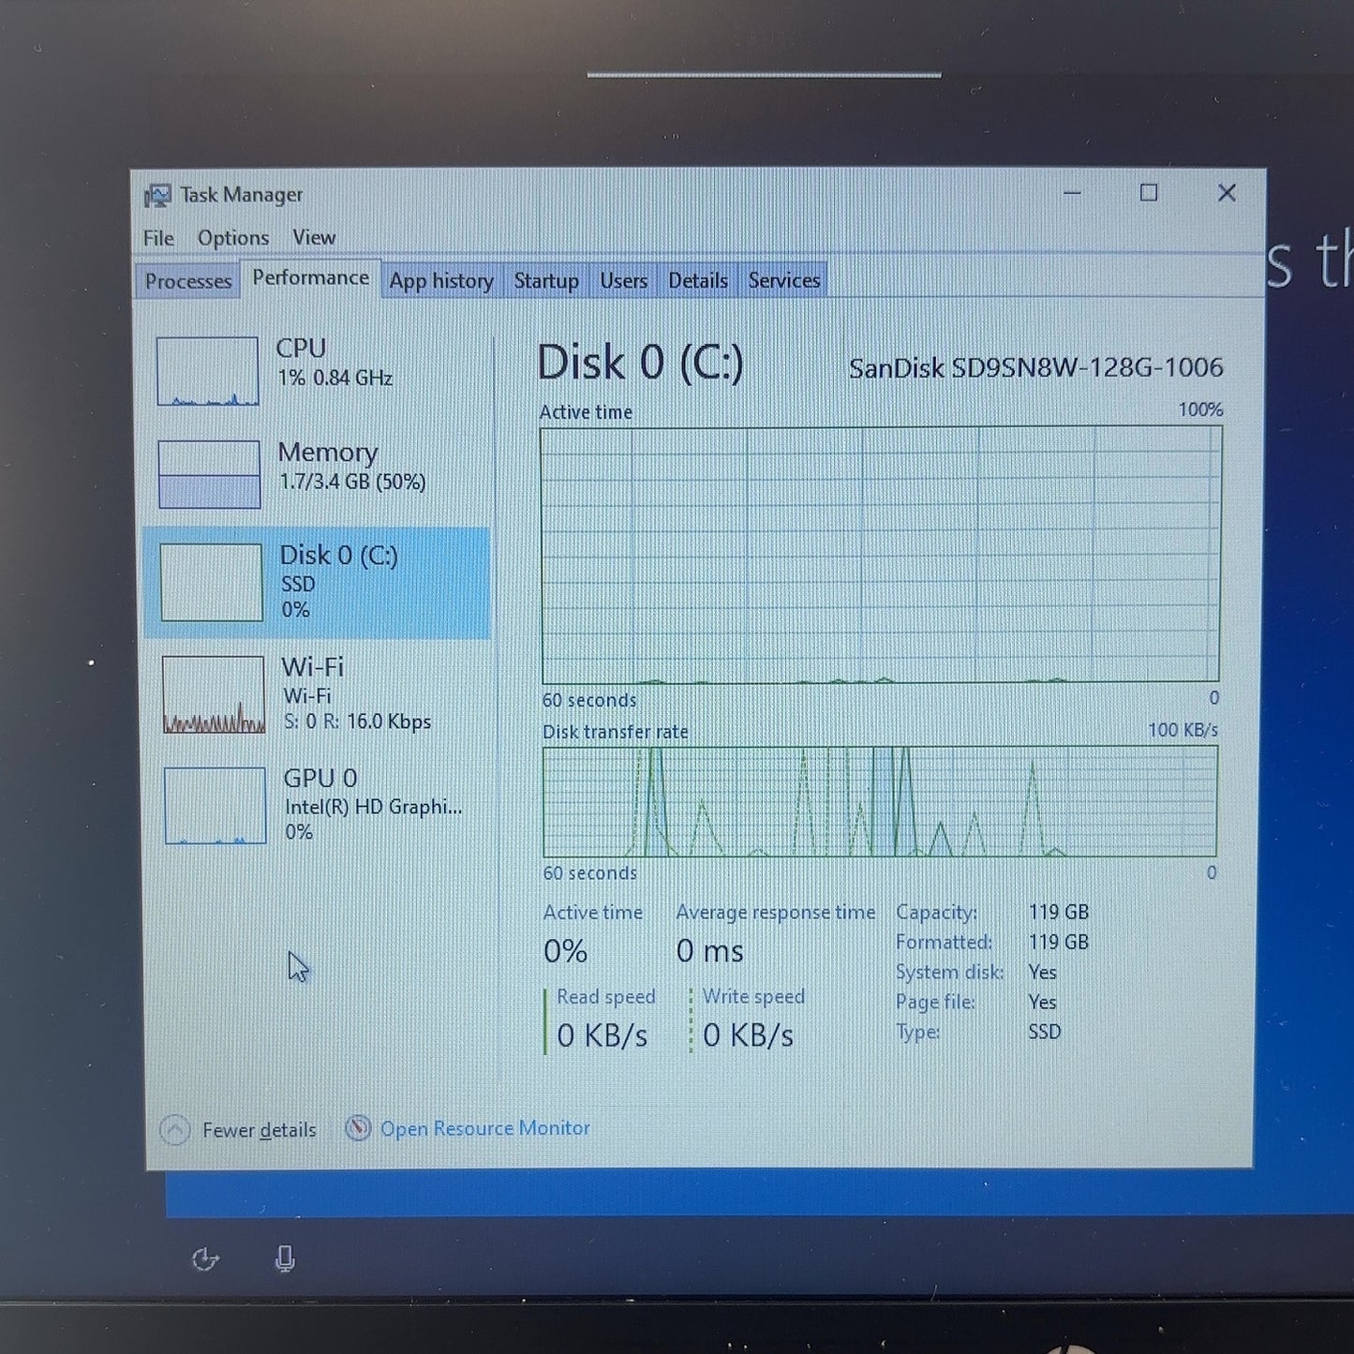Image resolution: width=1354 pixels, height=1354 pixels.
Task: Switch to the App history tab
Action: point(441,281)
